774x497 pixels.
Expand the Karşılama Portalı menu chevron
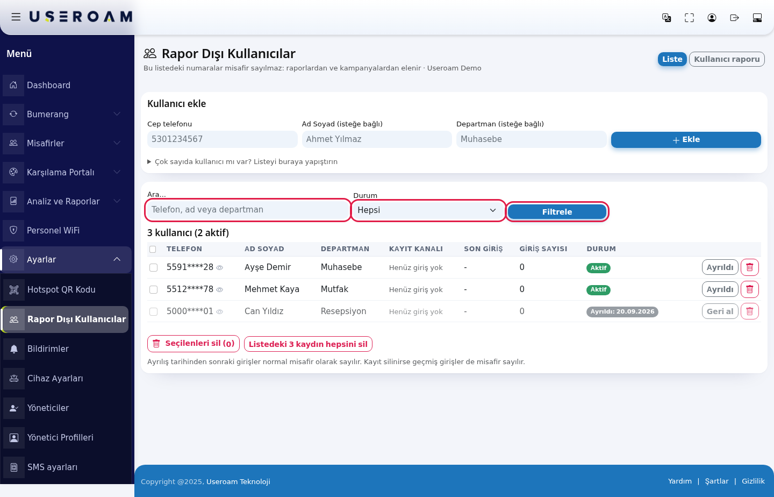(117, 172)
